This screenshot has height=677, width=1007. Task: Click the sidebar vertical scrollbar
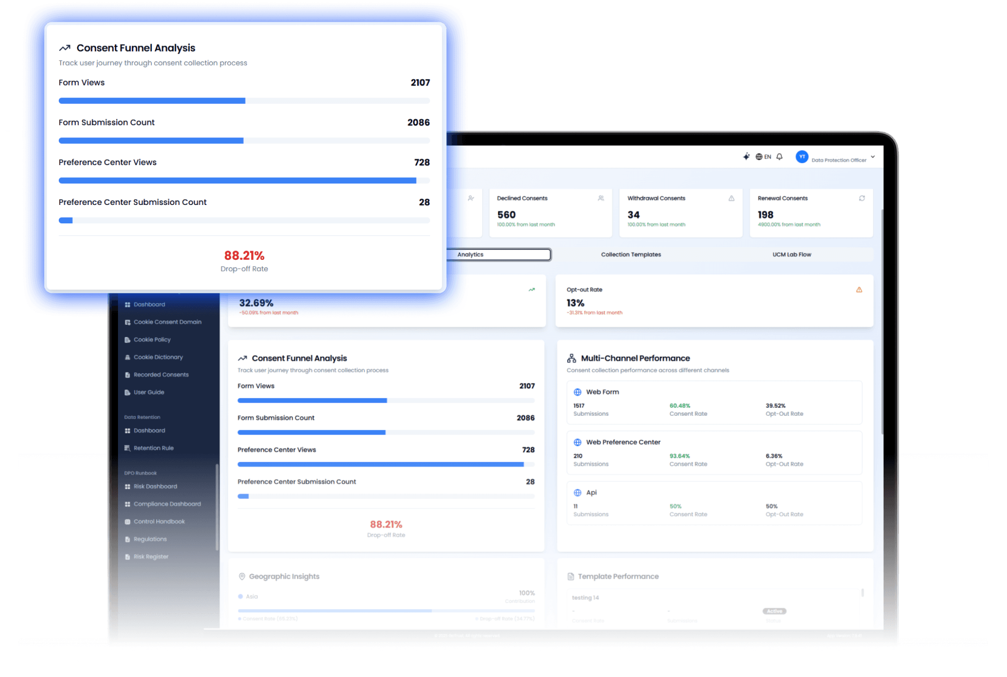click(217, 508)
